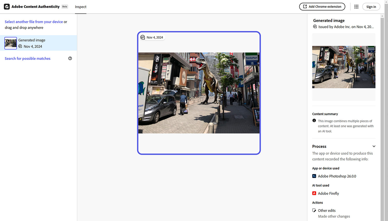Screen dimensions: 388x221
Task: Click the help icon beside Search for matches
Action: pyautogui.click(x=70, y=58)
